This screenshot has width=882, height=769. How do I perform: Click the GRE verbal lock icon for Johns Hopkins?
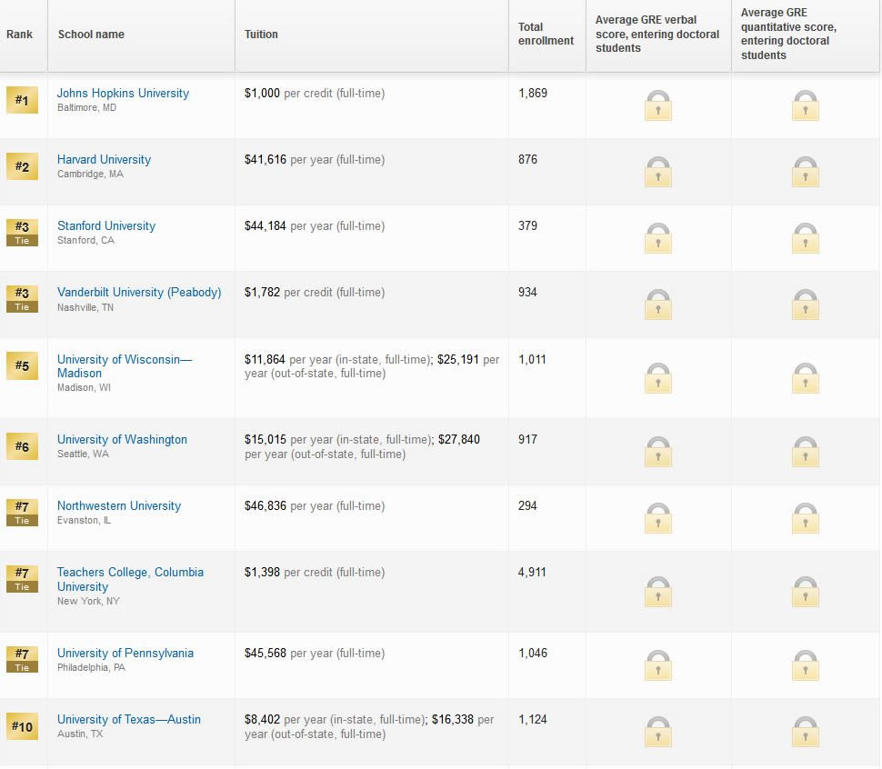[657, 105]
